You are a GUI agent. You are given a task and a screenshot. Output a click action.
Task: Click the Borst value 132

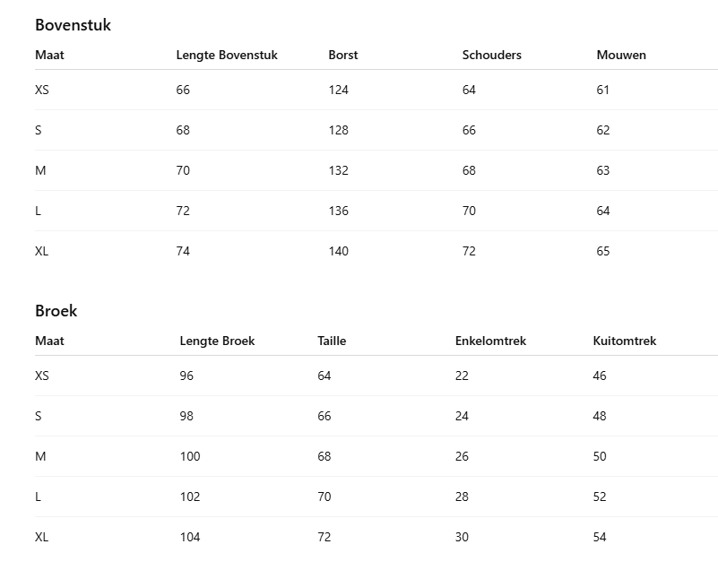(x=338, y=170)
